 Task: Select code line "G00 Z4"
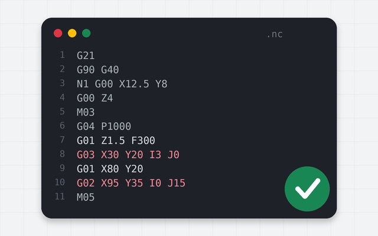click(x=94, y=98)
